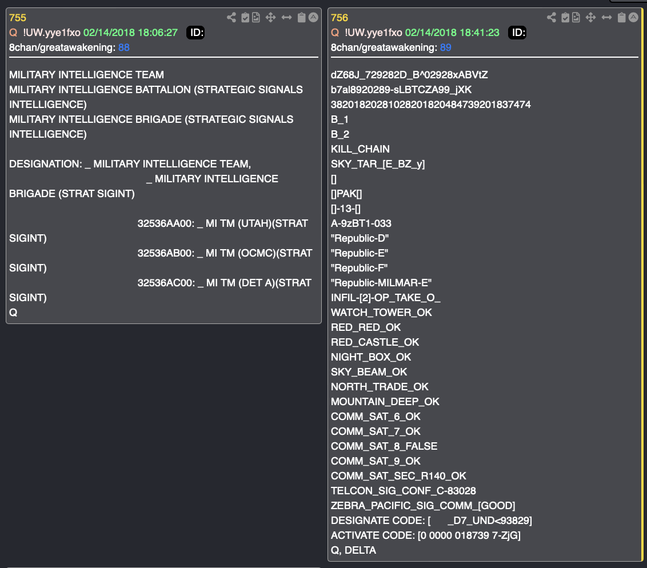Image resolution: width=647 pixels, height=568 pixels.
Task: Open the post number 755 link
Action: (18, 18)
